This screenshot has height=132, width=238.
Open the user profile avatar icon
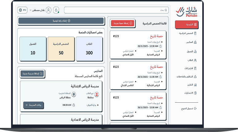click(49, 10)
